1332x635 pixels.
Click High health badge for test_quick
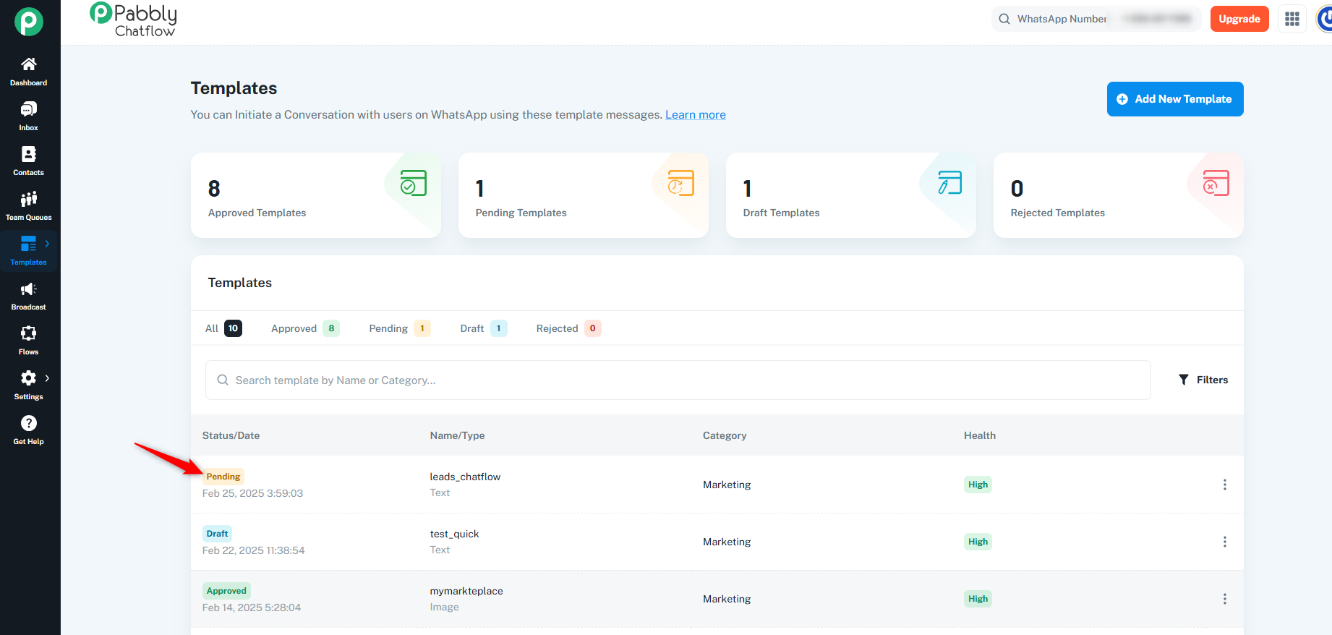(978, 542)
